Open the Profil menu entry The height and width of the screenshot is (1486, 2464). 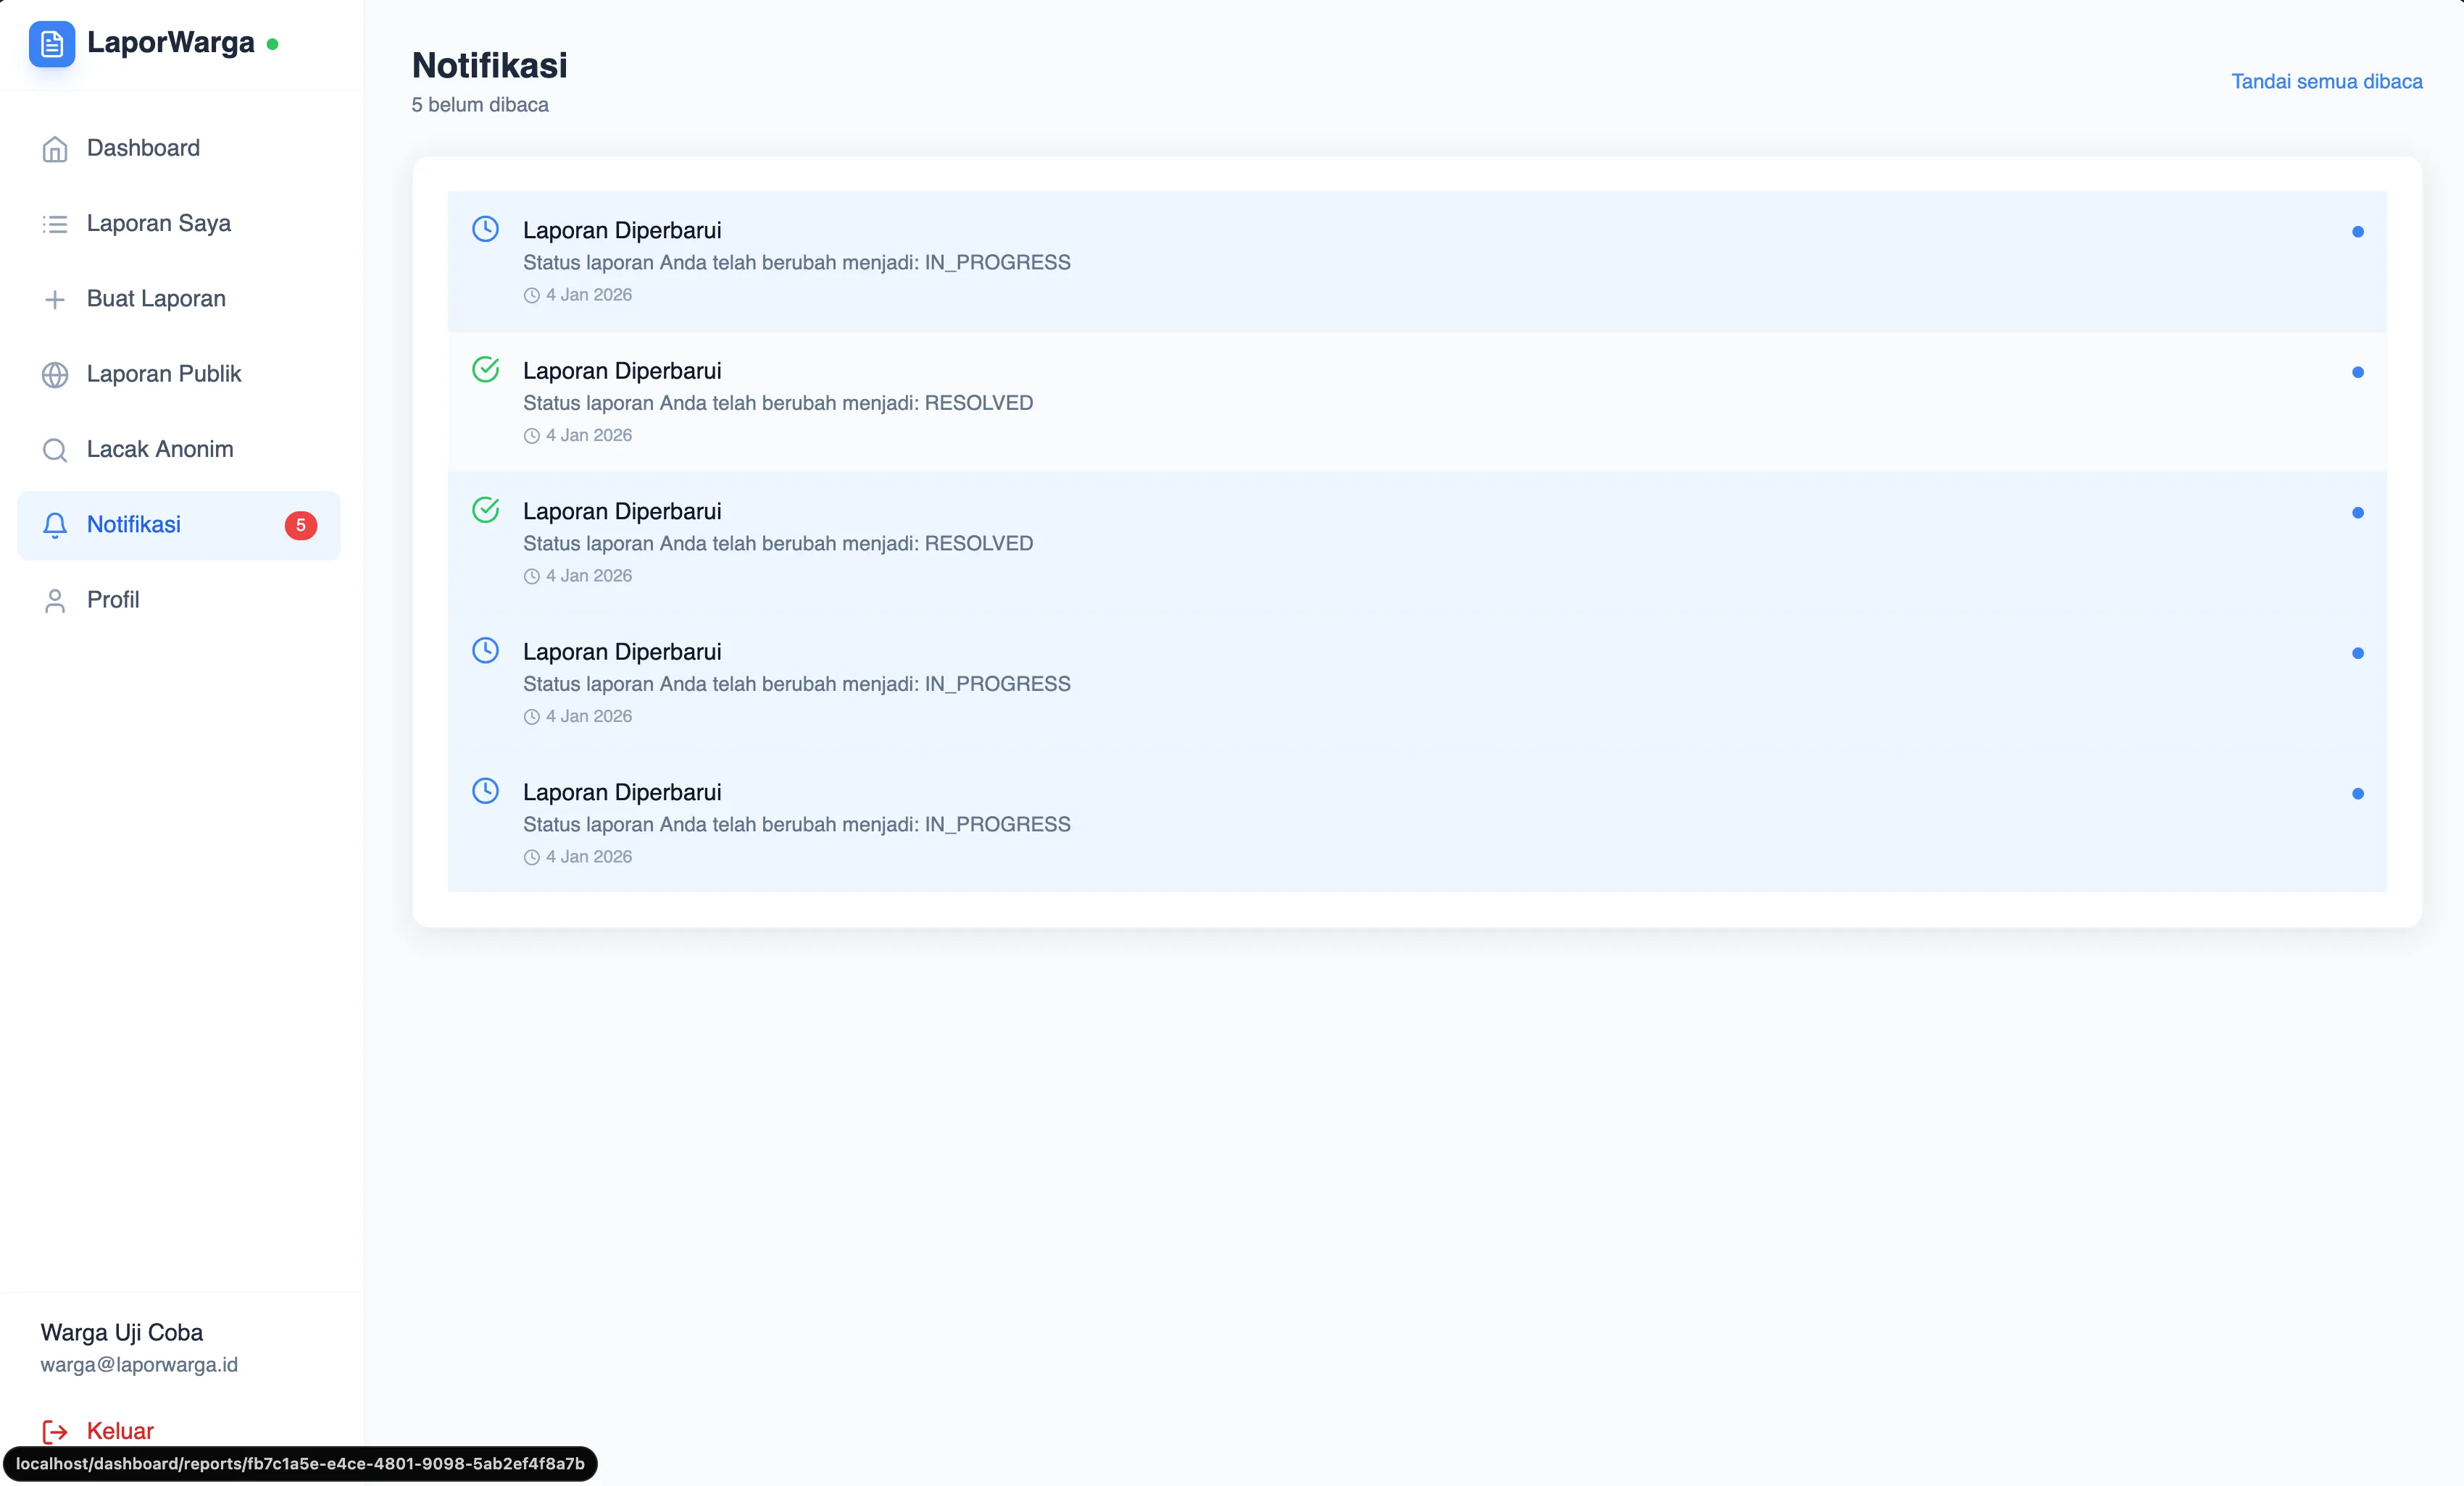(x=113, y=600)
